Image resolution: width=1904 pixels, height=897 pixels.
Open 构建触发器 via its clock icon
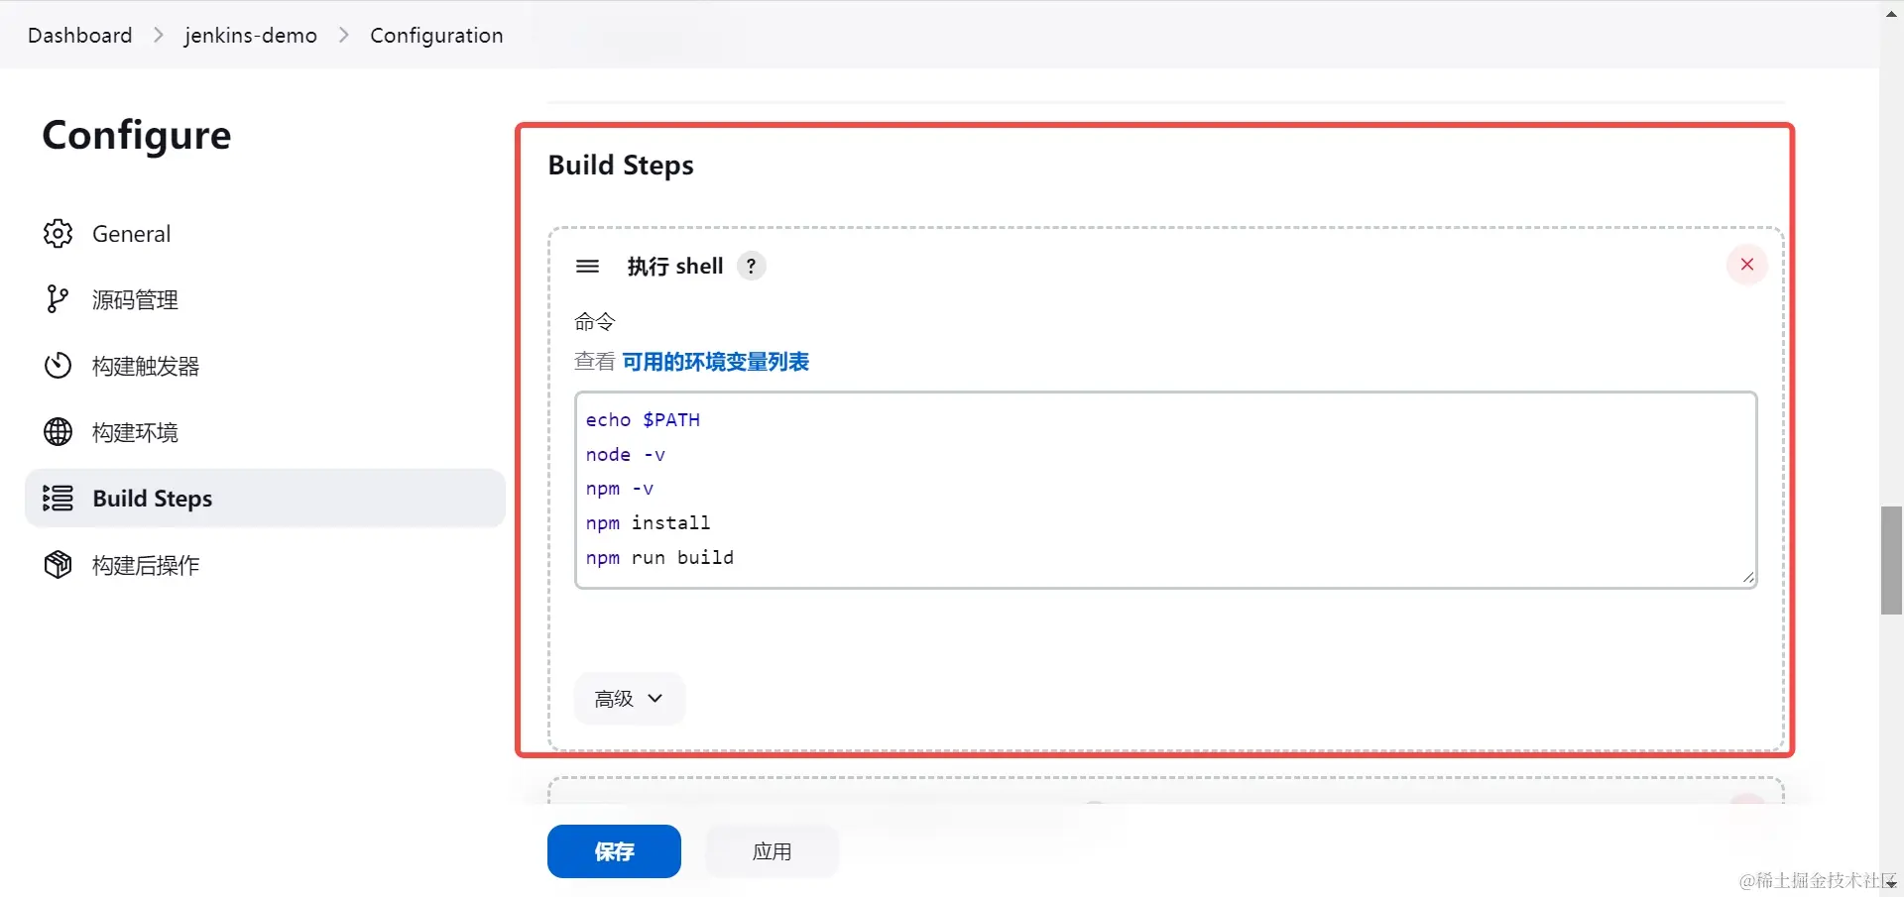(x=58, y=366)
